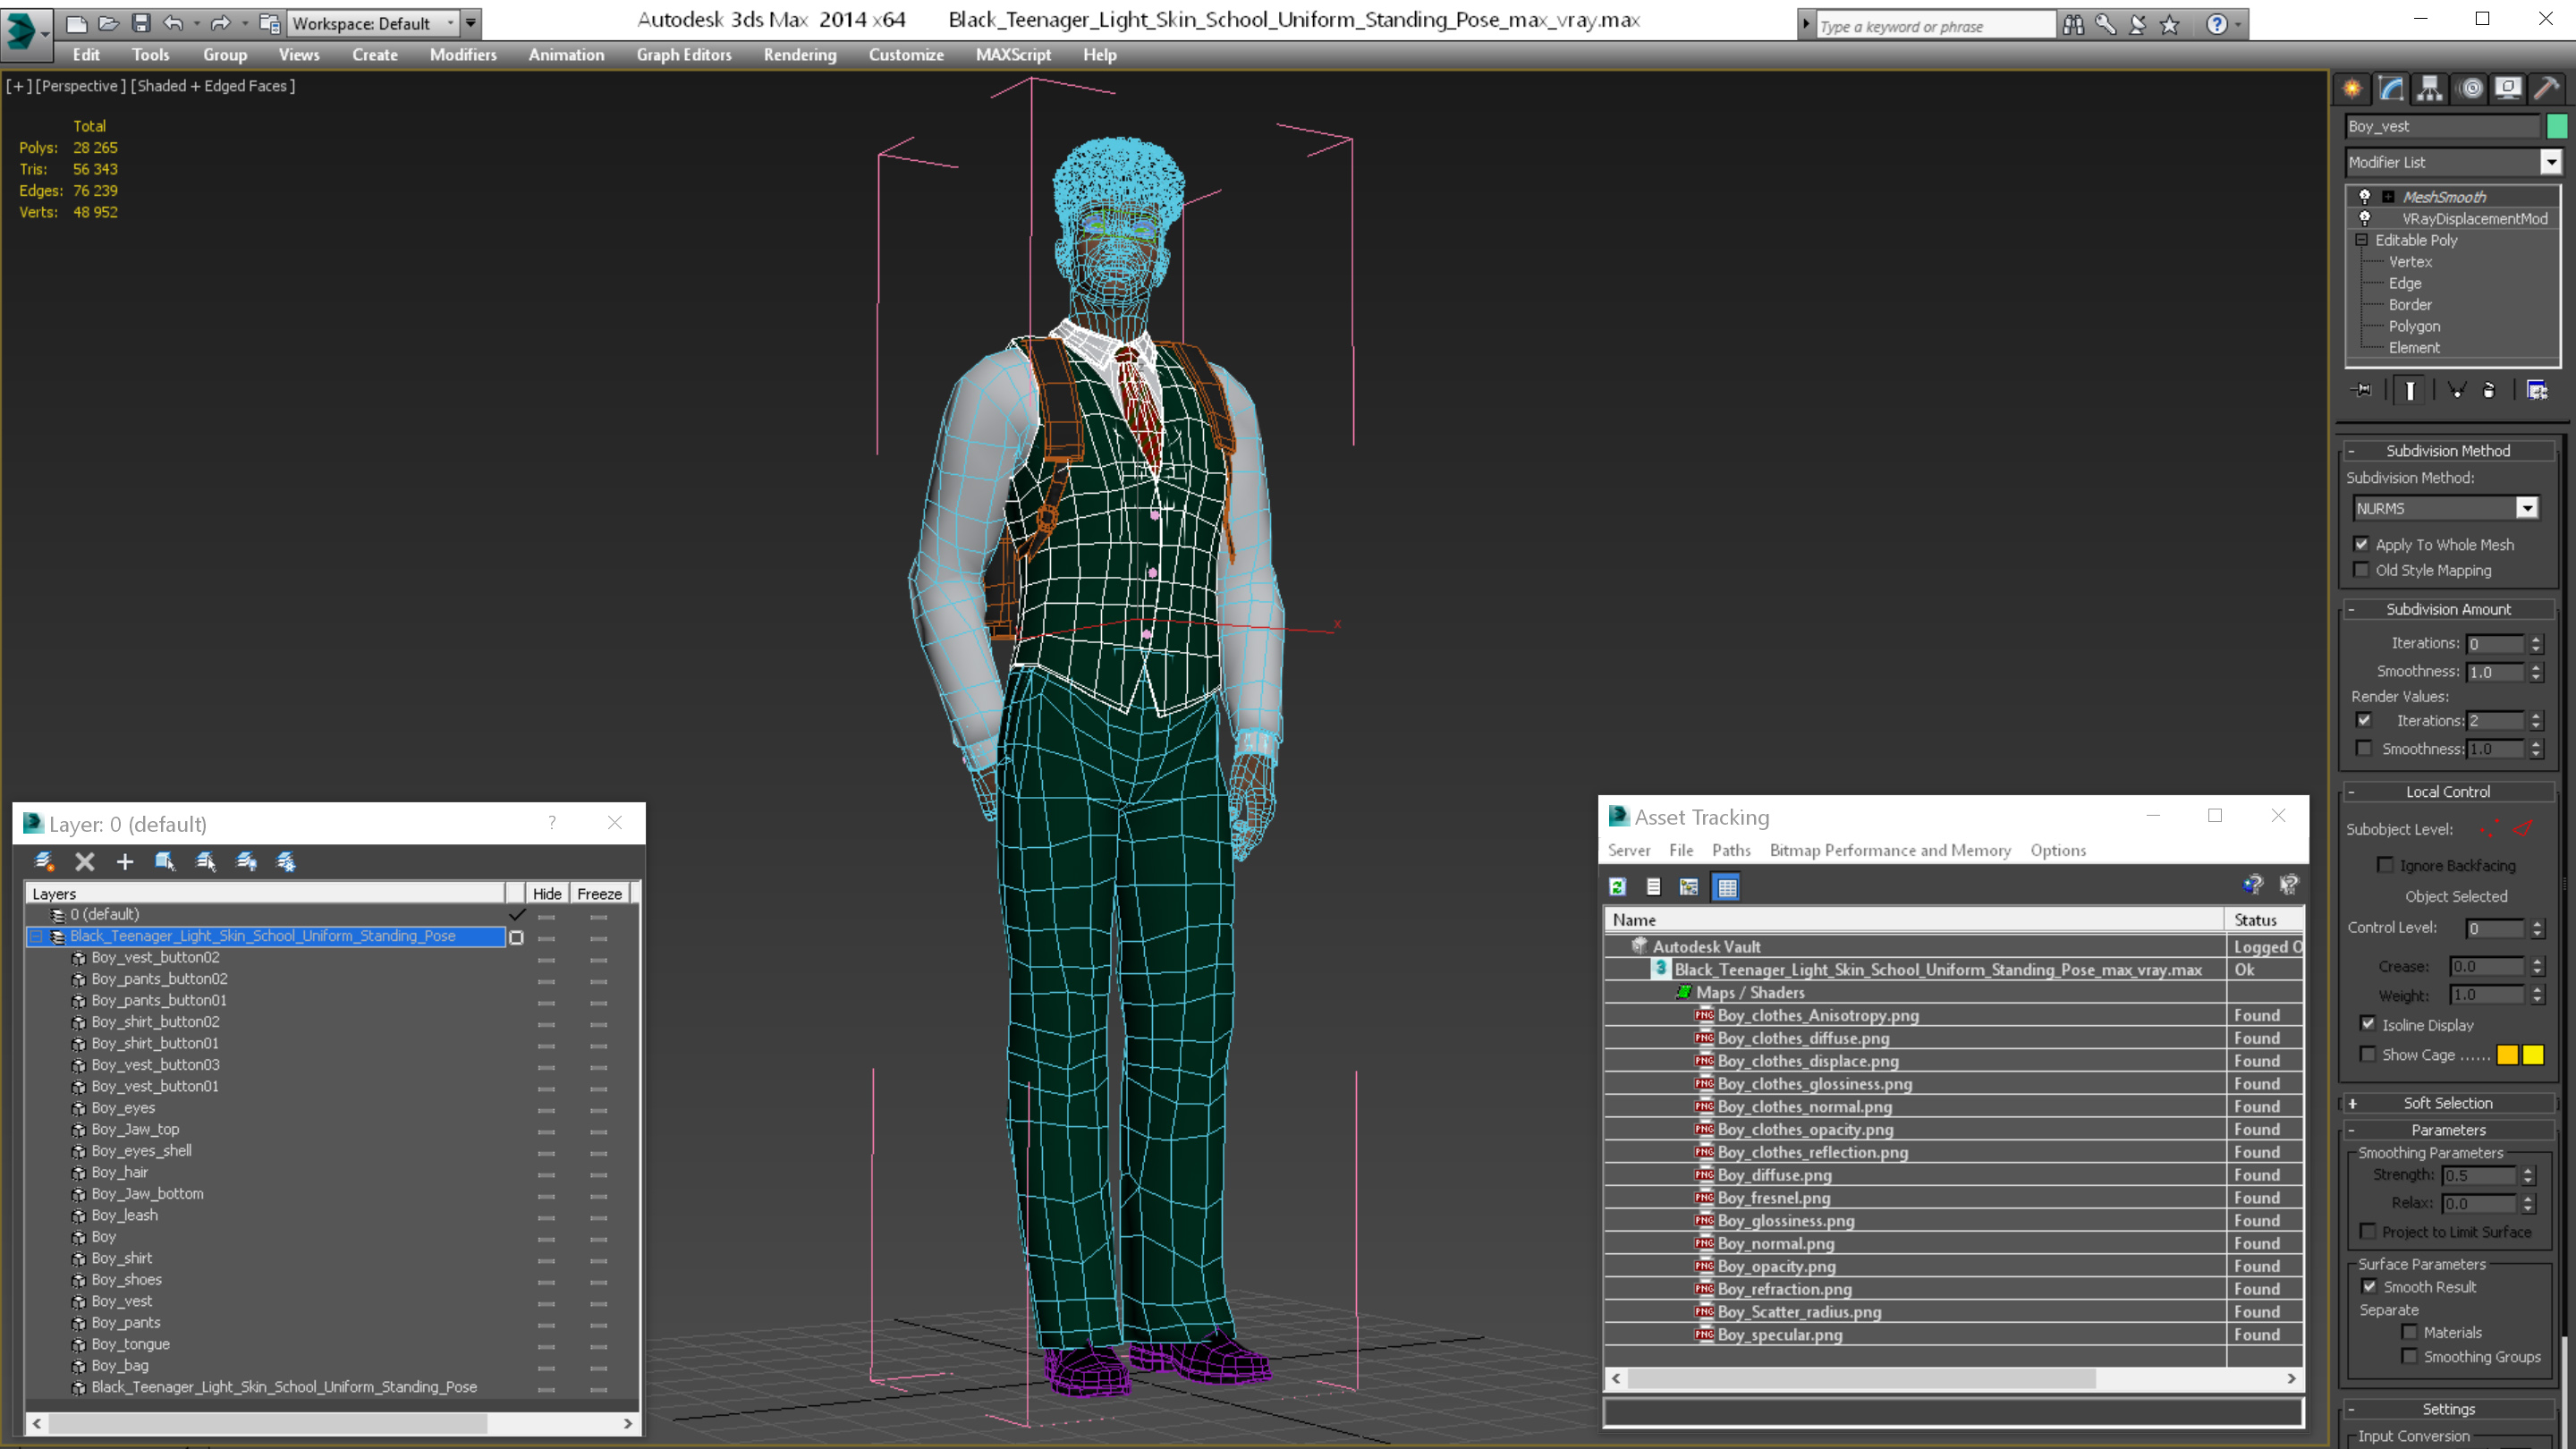Open Bitmap Performance and Memory menu
2576x1449 pixels.
coord(1890,850)
